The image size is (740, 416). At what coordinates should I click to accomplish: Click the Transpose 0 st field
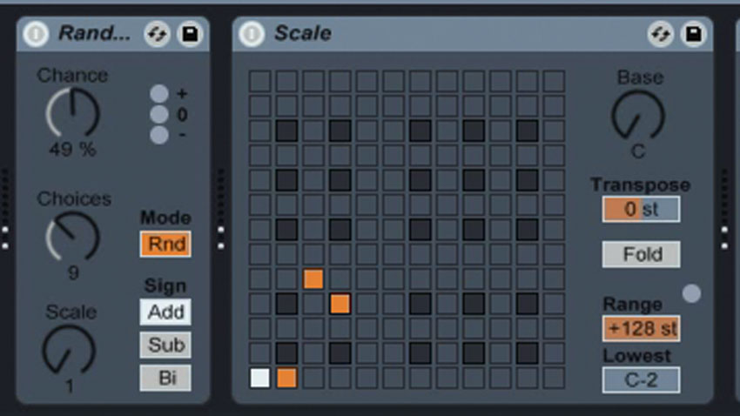642,209
